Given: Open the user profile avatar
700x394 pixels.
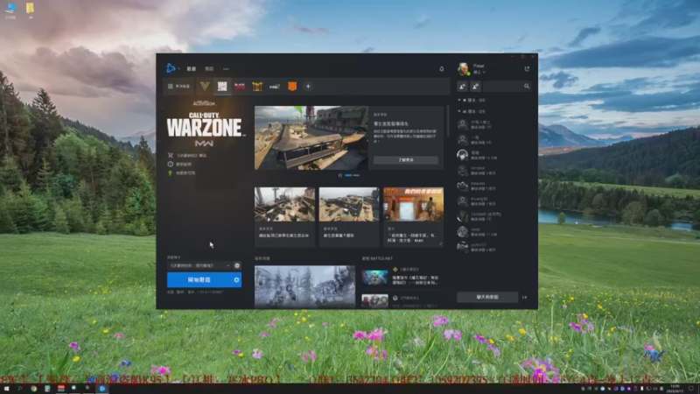Looking at the screenshot, I should click(x=463, y=69).
